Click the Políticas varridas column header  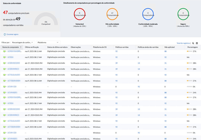click(x=122, y=47)
